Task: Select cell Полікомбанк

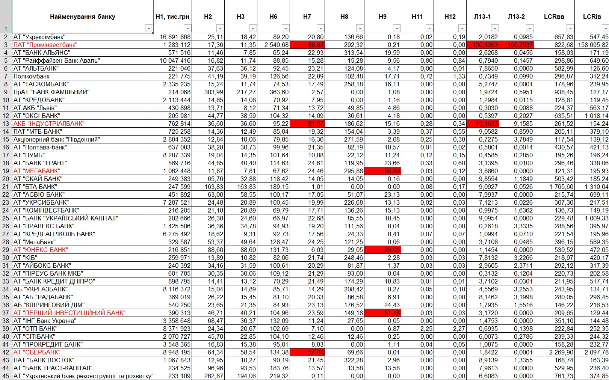Action: coord(83,76)
